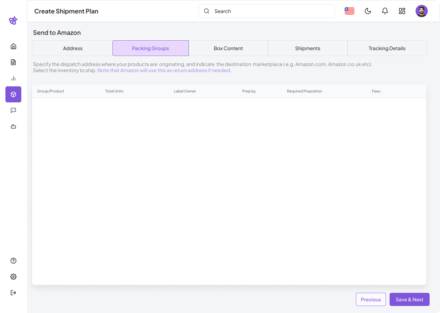Image resolution: width=440 pixels, height=313 pixels.
Task: Open the settings gear in sidebar
Action: (x=13, y=277)
